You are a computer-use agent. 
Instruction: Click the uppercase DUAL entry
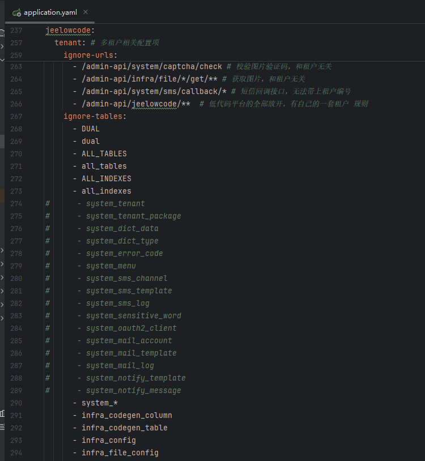(91, 129)
